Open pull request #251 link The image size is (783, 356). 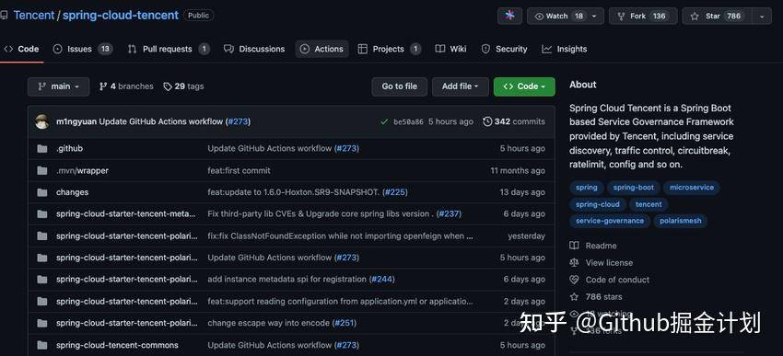click(345, 323)
